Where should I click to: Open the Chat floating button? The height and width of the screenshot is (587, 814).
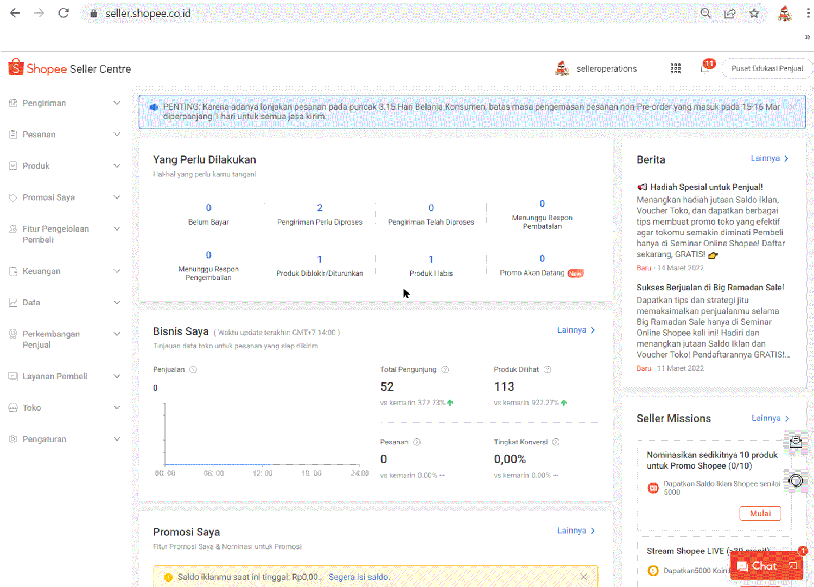[x=758, y=566]
